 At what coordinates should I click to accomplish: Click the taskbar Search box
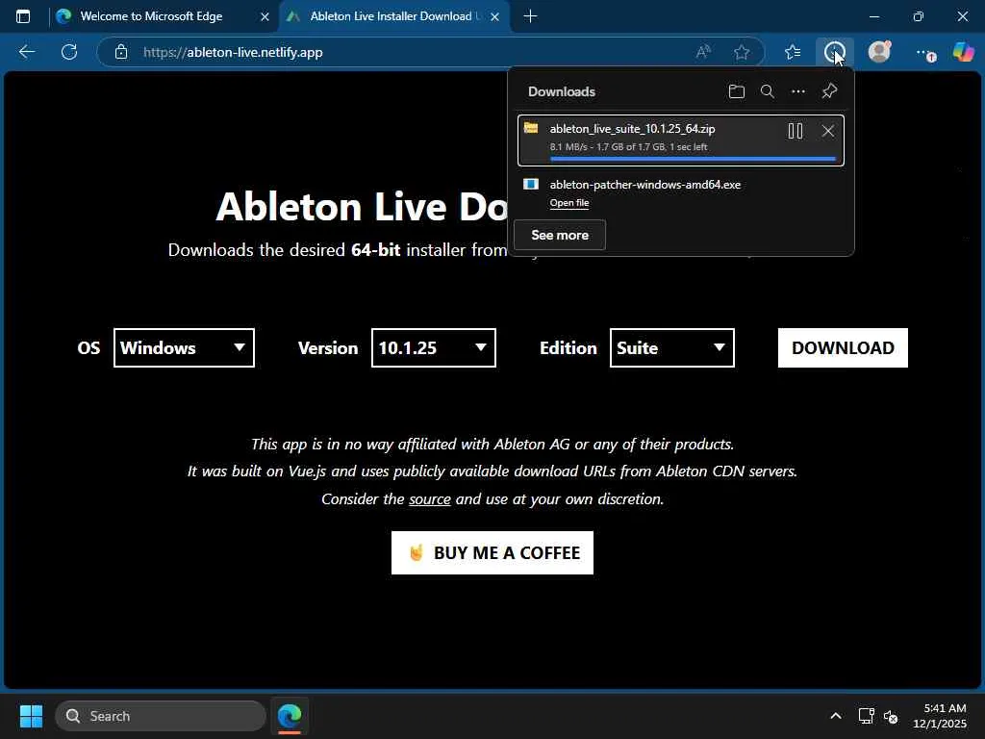(x=161, y=716)
